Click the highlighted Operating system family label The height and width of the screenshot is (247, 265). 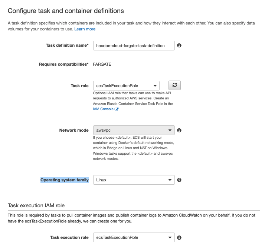(65, 180)
